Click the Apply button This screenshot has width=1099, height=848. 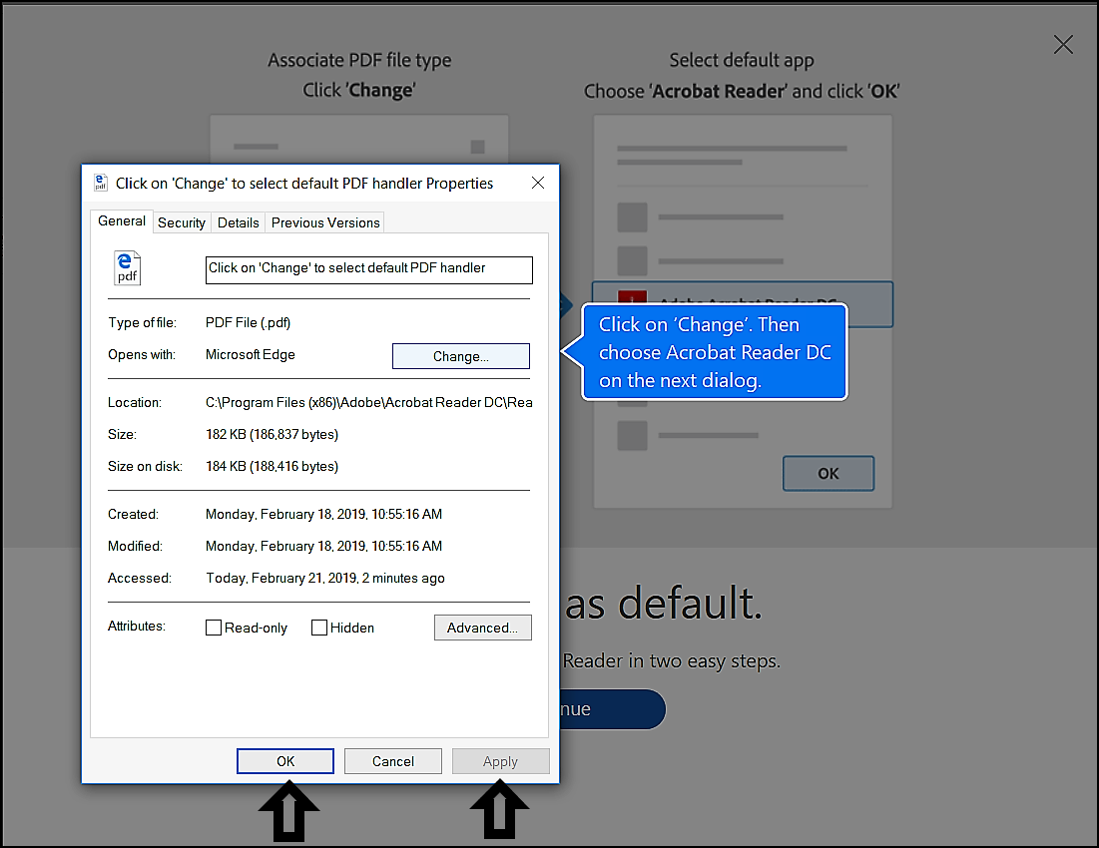point(500,761)
